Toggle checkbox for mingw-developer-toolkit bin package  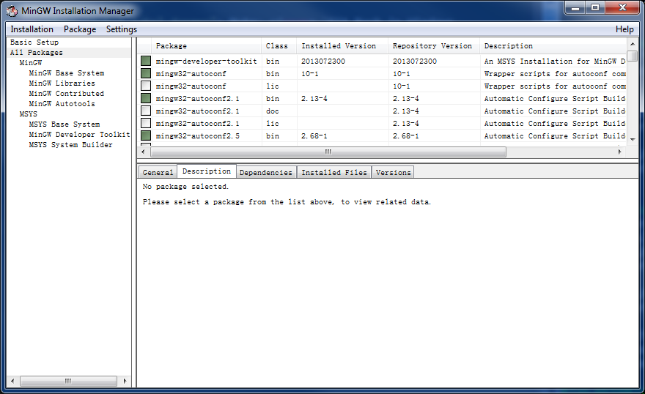(146, 61)
